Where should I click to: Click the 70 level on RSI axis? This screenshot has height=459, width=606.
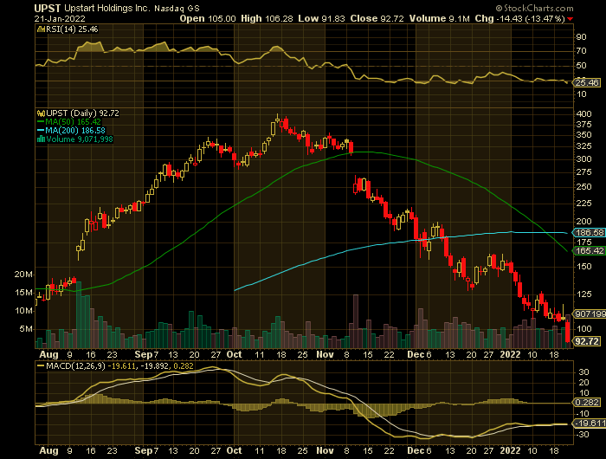tap(581, 51)
